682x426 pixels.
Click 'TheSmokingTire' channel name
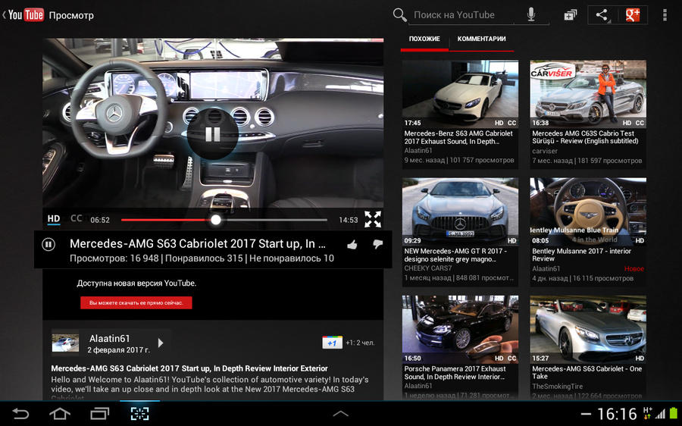[x=557, y=387]
